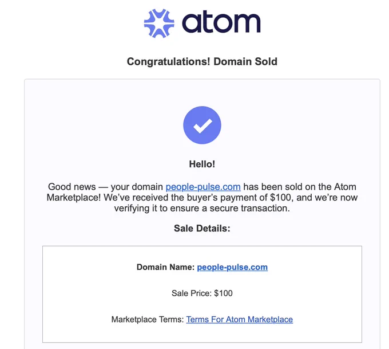389x349 pixels.
Task: Click the Hello! greeting text
Action: point(202,164)
